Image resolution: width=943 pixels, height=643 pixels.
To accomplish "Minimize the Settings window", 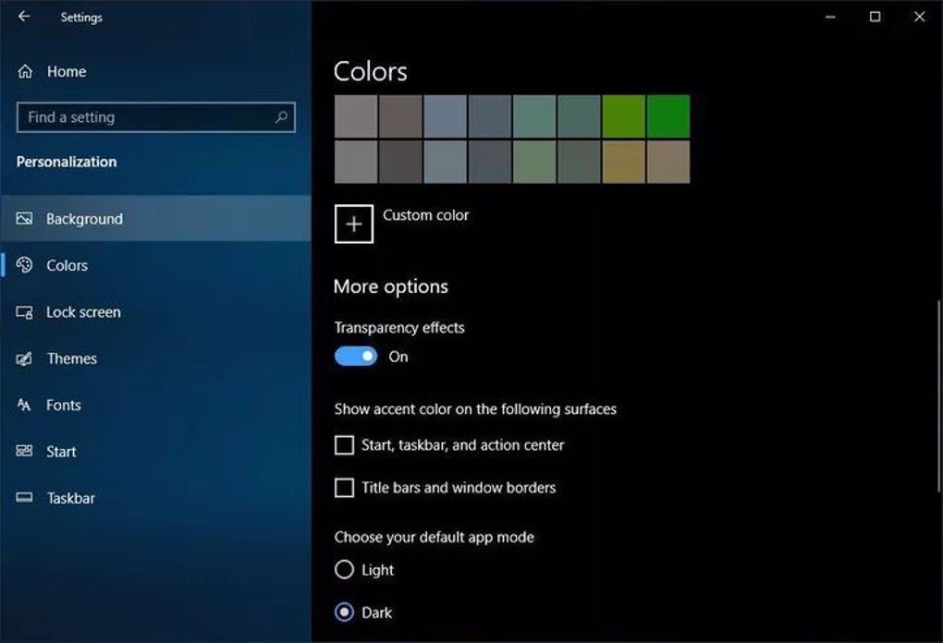I will point(830,17).
